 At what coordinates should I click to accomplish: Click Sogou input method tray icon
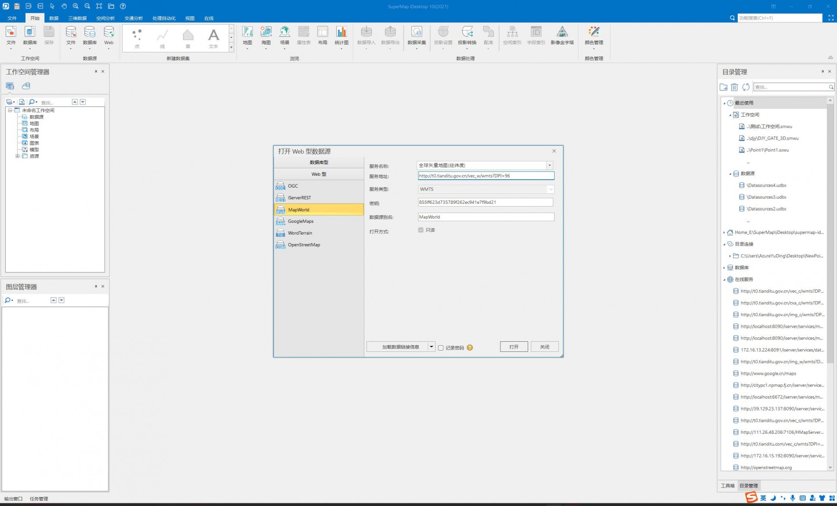[x=751, y=498]
